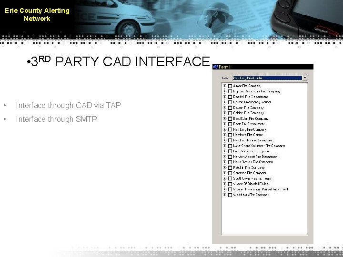Image resolution: width=343 pixels, height=257 pixels.
Task: Check the Hamburg Fire Control checkbox in list
Action: pyautogui.click(x=230, y=135)
